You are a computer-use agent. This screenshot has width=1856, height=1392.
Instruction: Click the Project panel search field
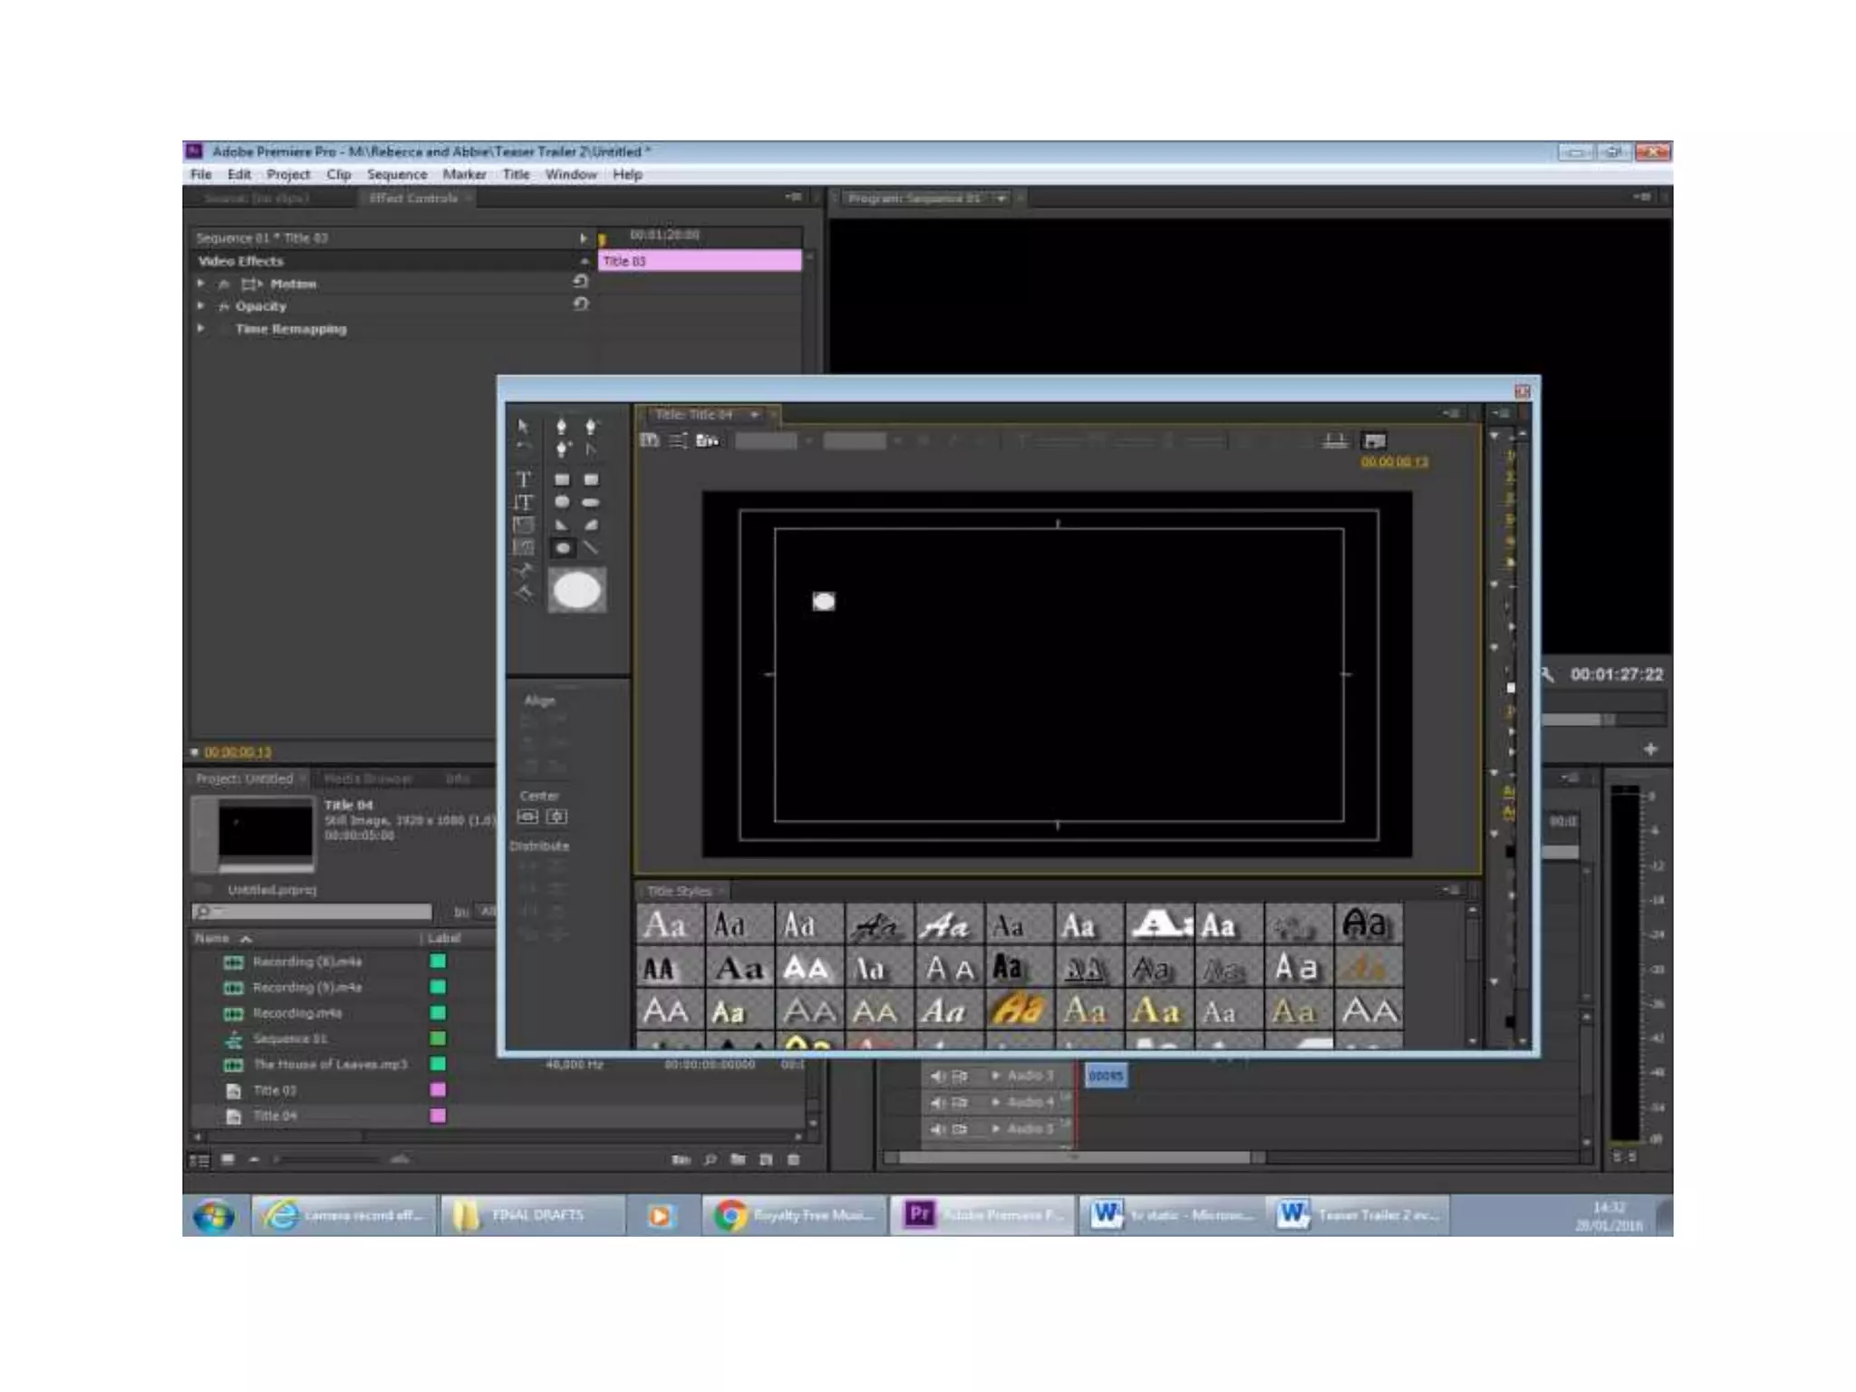313,912
